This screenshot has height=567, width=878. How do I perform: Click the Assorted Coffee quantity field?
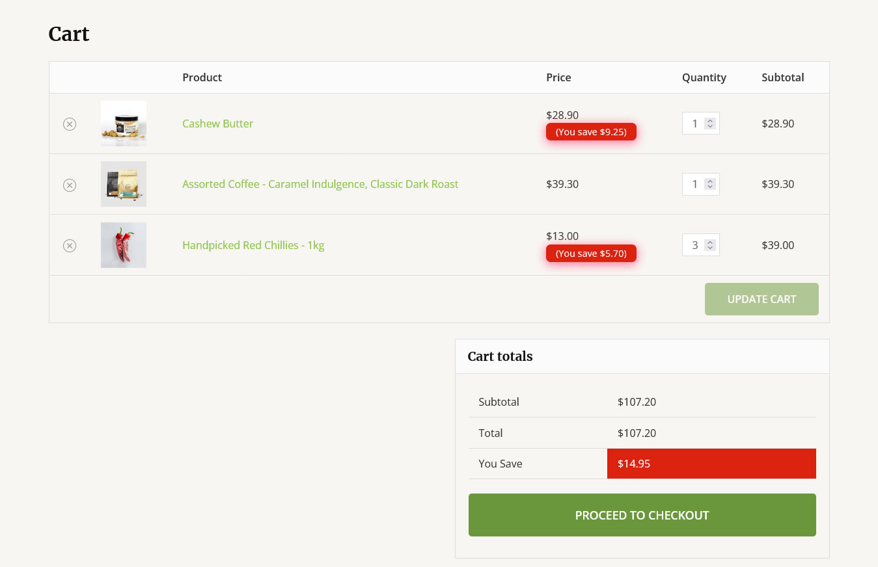[x=700, y=184]
